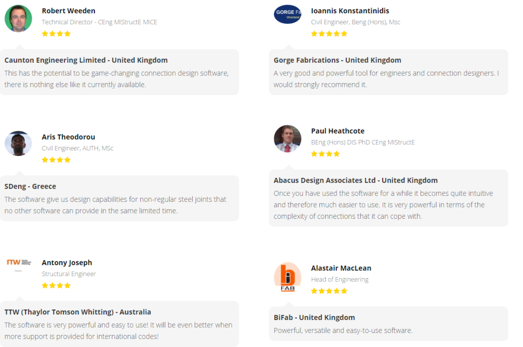Click the name Alastair MacLean
The height and width of the screenshot is (347, 523).
point(341,268)
